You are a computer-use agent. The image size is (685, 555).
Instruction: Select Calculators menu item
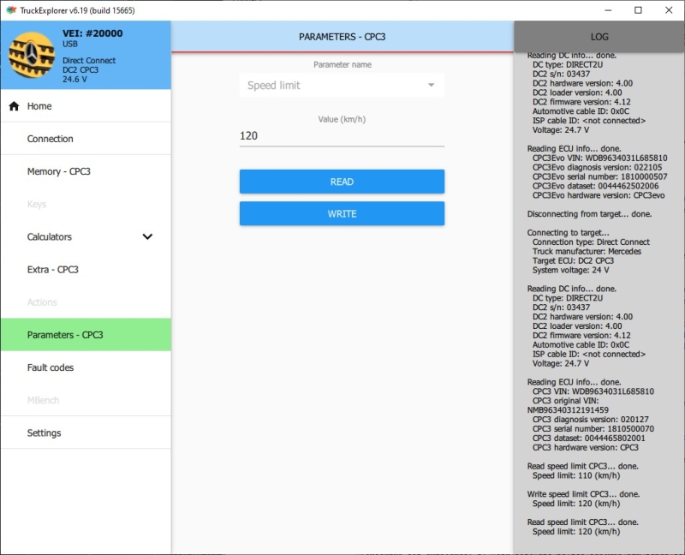point(86,236)
